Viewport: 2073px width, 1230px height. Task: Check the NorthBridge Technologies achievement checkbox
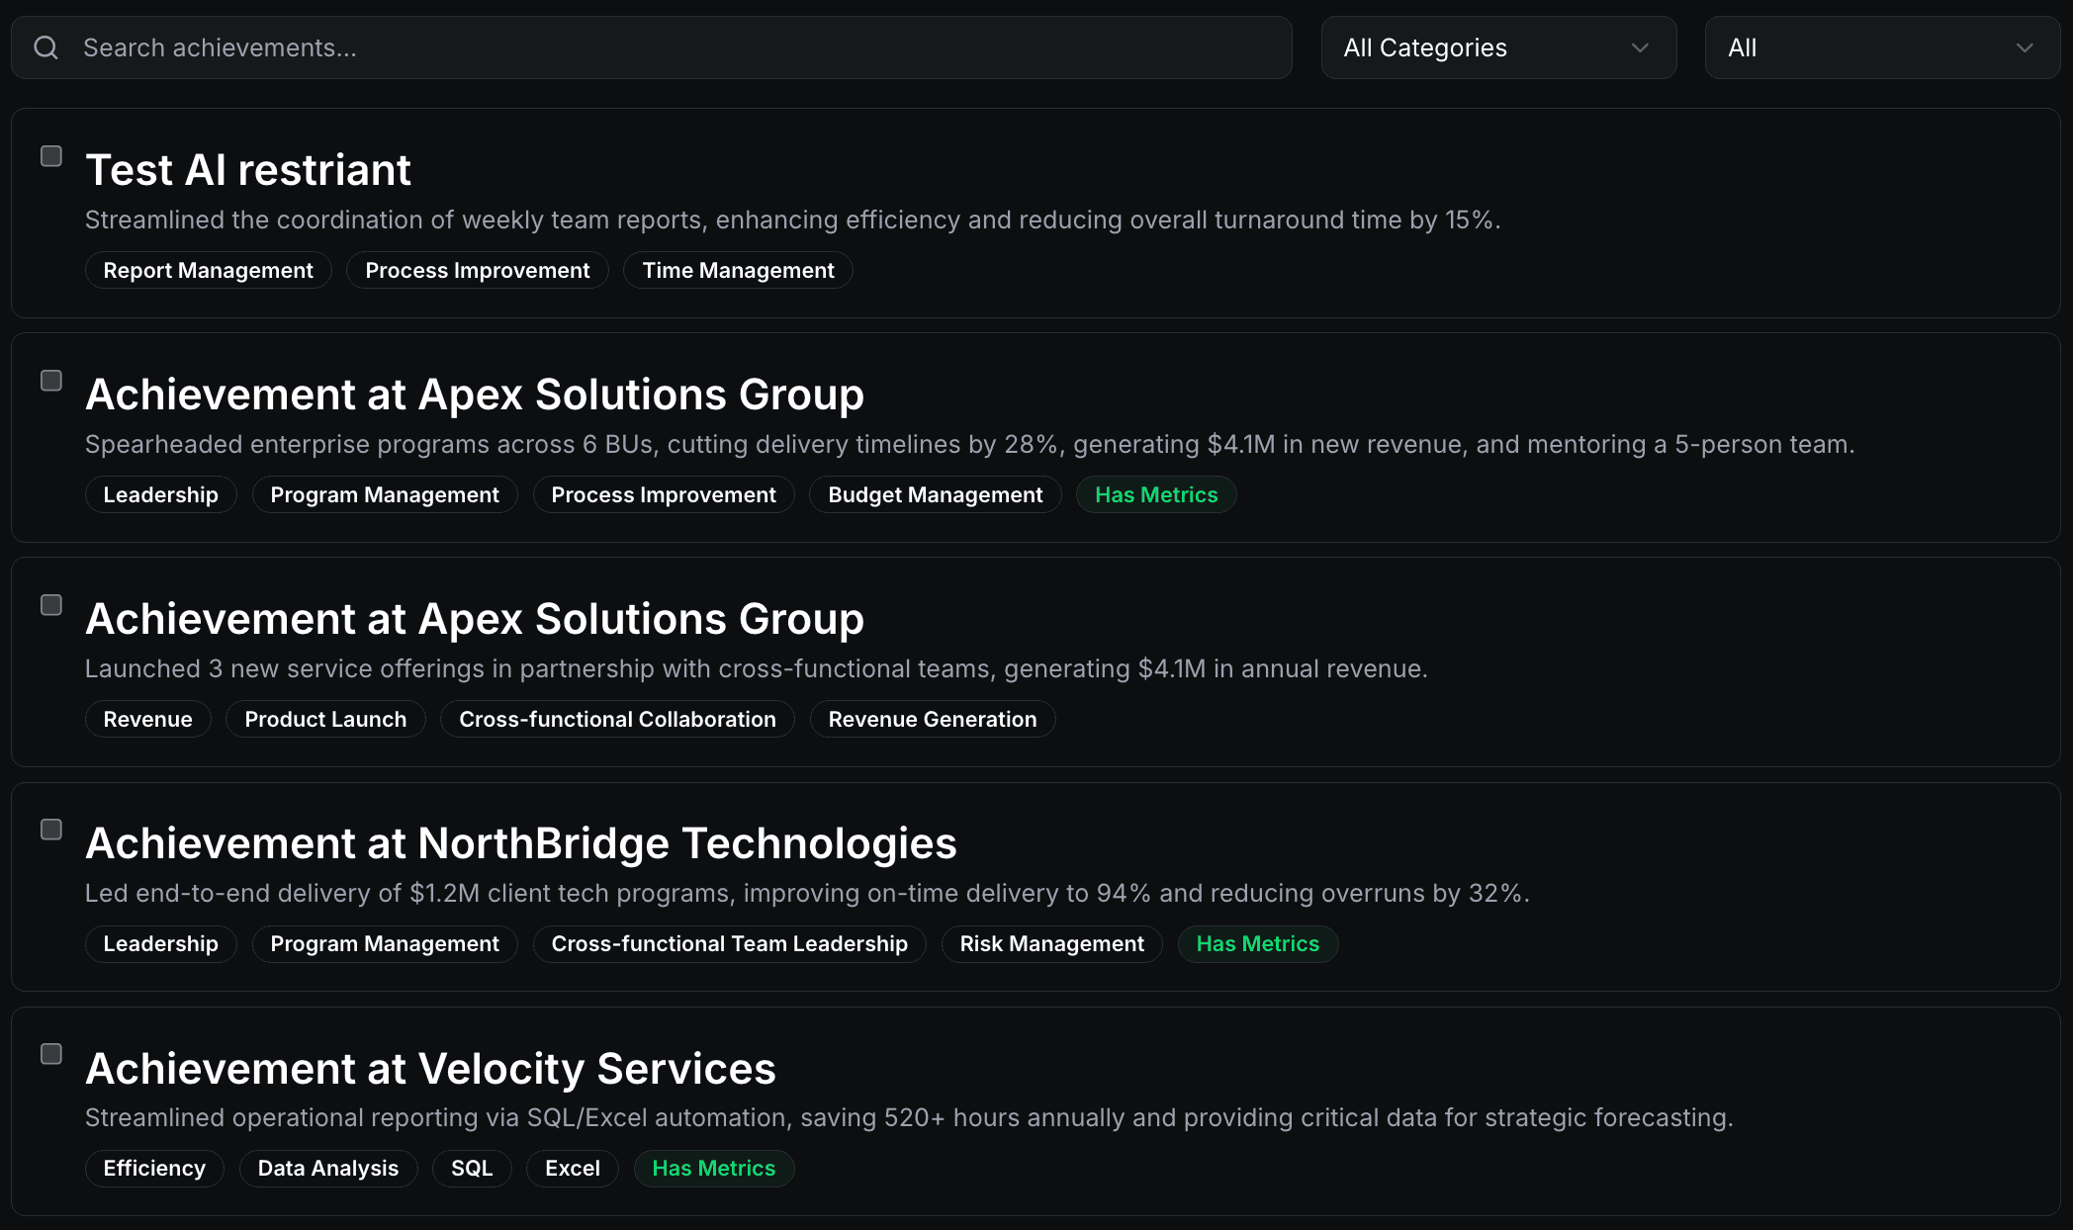pos(50,830)
